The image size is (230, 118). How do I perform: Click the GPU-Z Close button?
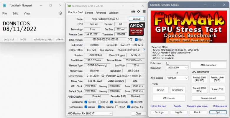pos(139,114)
